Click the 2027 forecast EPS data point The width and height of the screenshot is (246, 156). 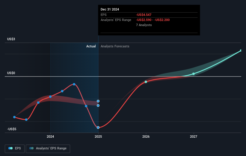click(x=194, y=74)
